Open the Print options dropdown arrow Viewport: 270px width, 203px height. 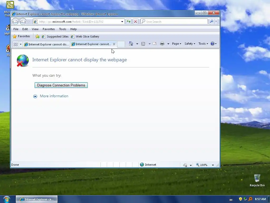(x=168, y=44)
